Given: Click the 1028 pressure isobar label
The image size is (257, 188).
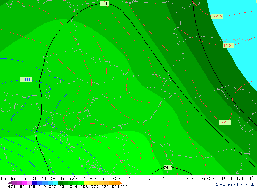Looking at the screenshot, I should [x=217, y=17].
